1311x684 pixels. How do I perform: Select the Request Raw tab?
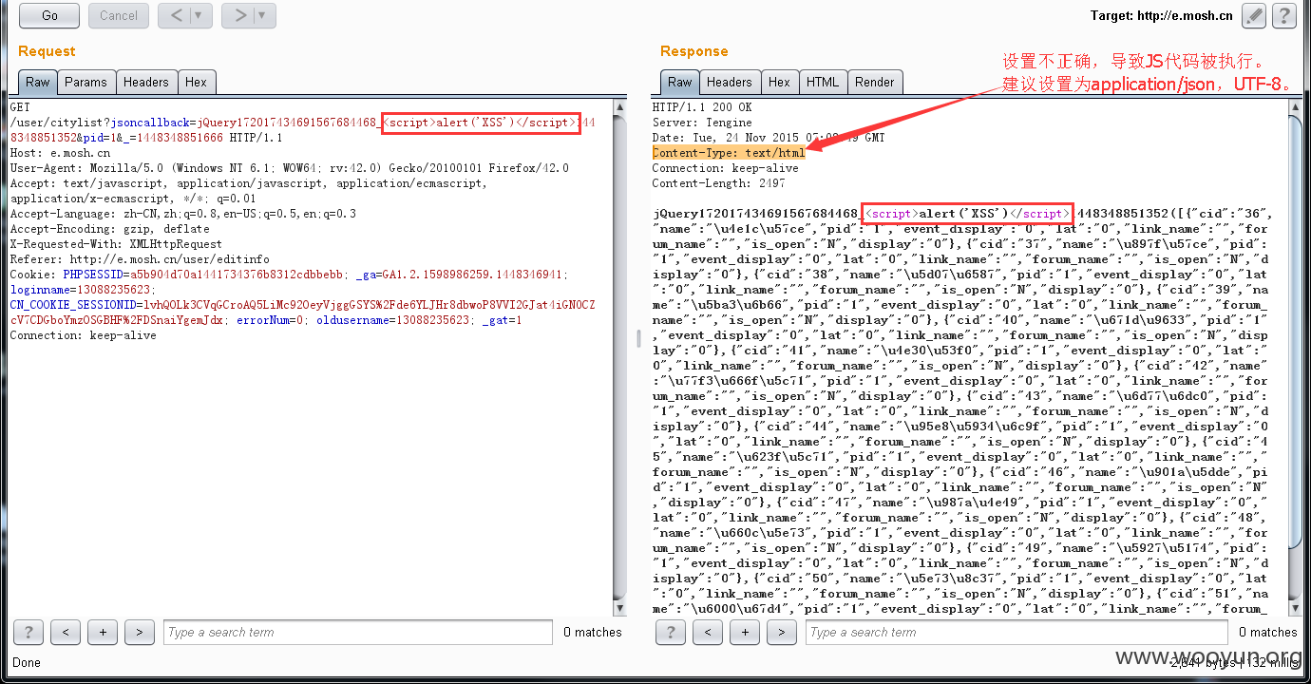tap(38, 83)
